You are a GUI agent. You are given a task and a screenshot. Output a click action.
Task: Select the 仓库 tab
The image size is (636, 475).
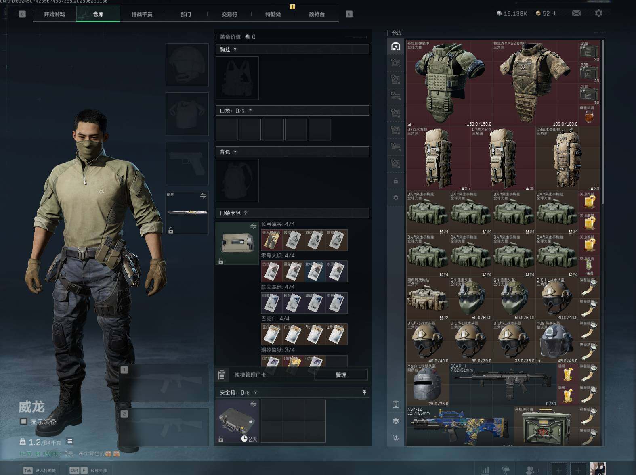tap(98, 14)
